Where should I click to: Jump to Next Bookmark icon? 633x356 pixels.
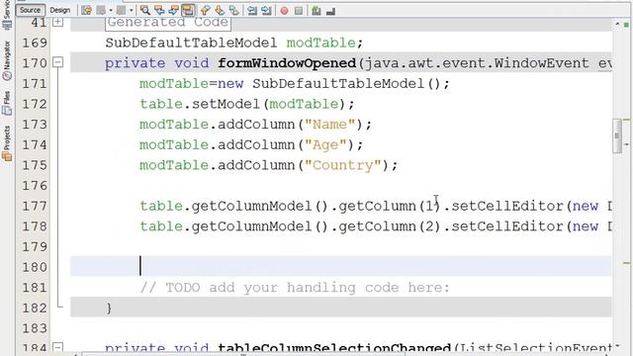coord(220,11)
